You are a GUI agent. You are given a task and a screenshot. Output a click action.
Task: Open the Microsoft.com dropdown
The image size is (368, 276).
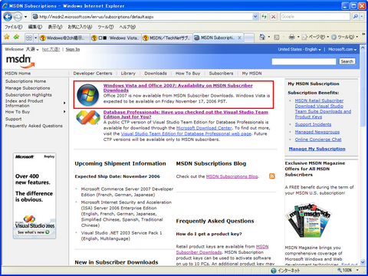pyautogui.click(x=342, y=49)
